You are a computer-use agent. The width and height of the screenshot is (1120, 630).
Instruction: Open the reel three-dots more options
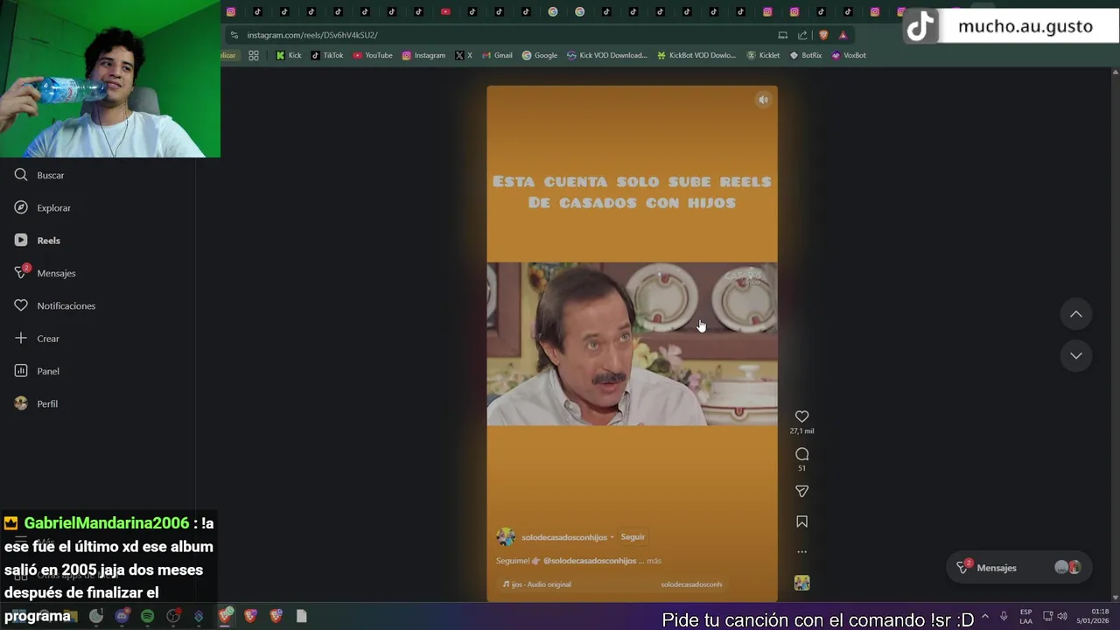pyautogui.click(x=801, y=552)
